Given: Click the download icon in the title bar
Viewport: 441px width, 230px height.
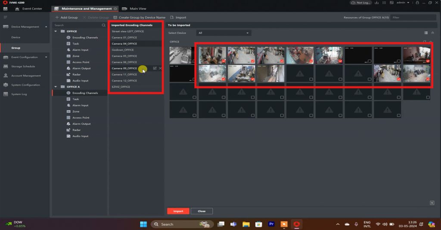Looking at the screenshot, I should [x=376, y=3].
